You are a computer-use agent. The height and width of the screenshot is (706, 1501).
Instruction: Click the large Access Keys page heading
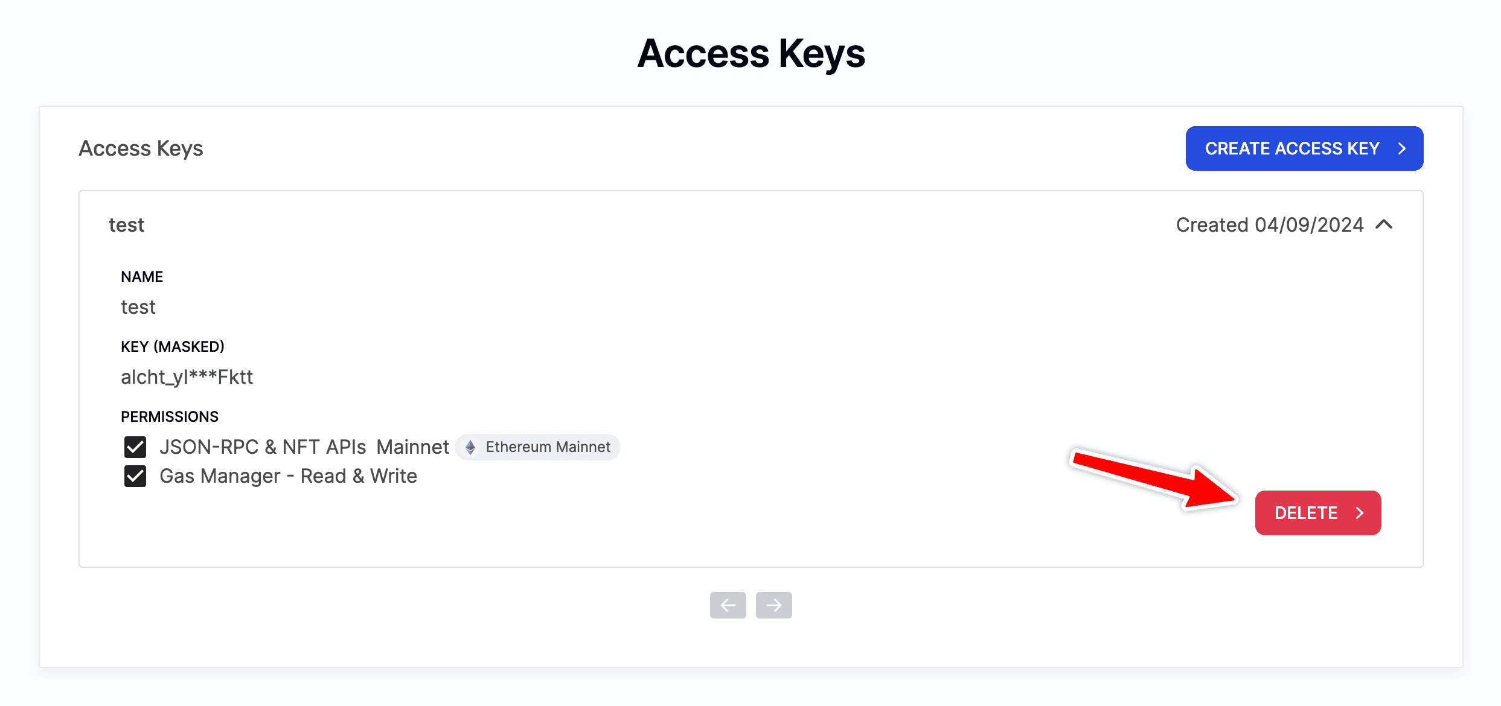(x=751, y=53)
